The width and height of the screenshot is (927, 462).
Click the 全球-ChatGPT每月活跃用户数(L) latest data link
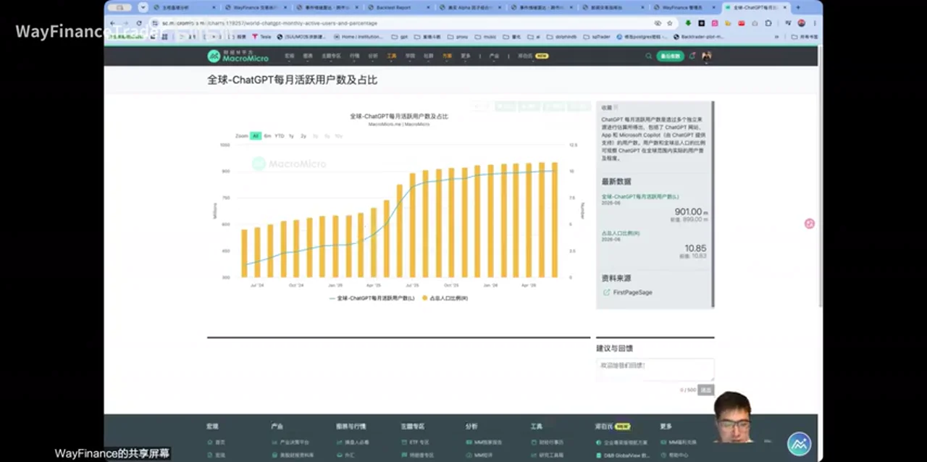[640, 196]
